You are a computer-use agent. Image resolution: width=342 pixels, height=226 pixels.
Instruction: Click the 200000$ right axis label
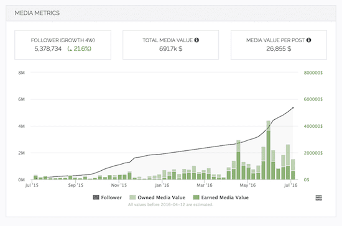pyautogui.click(x=313, y=153)
